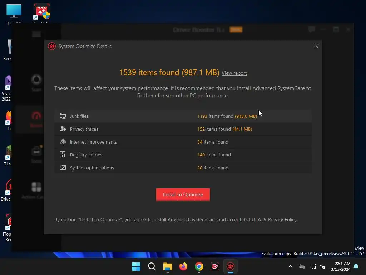The image size is (366, 275).
Task: Click the 20 items found value
Action: (x=213, y=168)
